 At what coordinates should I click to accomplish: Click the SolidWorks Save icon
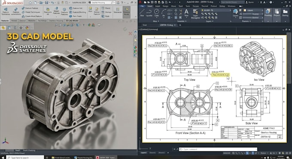point(46,3)
